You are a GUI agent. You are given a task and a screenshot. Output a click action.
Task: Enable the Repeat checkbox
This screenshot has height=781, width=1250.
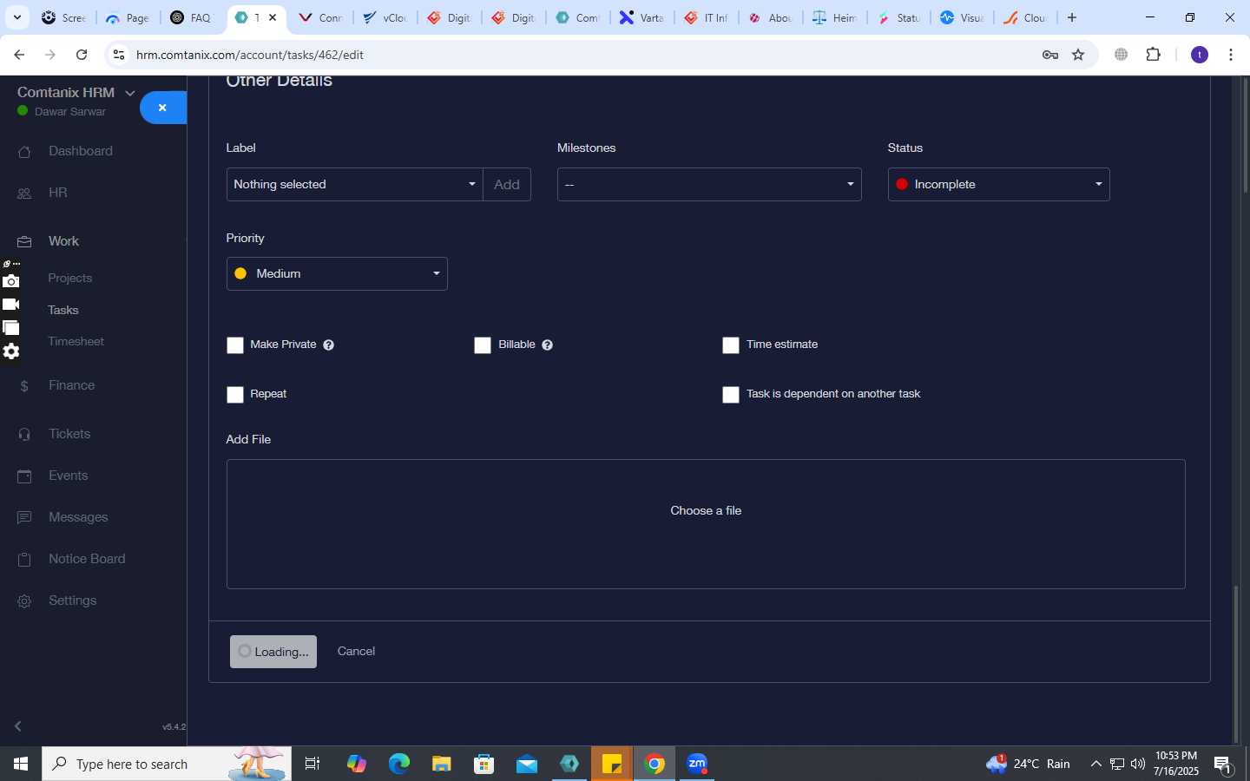point(235,395)
